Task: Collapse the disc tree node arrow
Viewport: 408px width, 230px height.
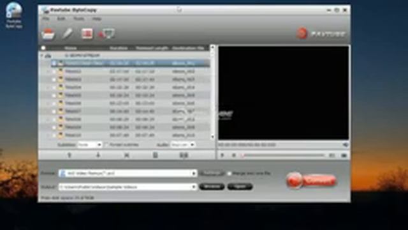Action: tap(42, 56)
